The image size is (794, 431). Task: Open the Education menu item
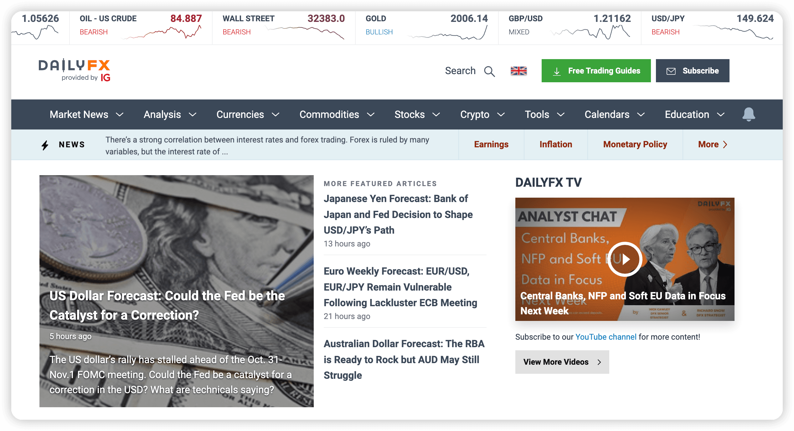[x=687, y=114]
